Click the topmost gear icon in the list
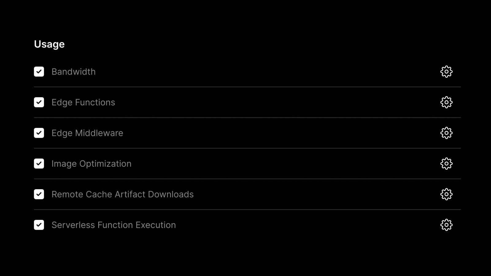 [x=447, y=71]
